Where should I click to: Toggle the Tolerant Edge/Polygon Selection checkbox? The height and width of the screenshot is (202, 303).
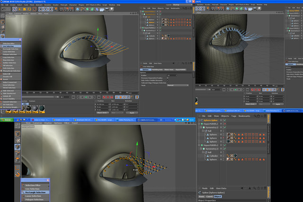pos(168,83)
